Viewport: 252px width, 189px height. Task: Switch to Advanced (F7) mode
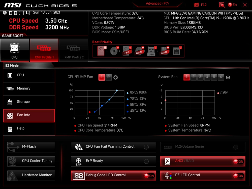pos(157,4)
